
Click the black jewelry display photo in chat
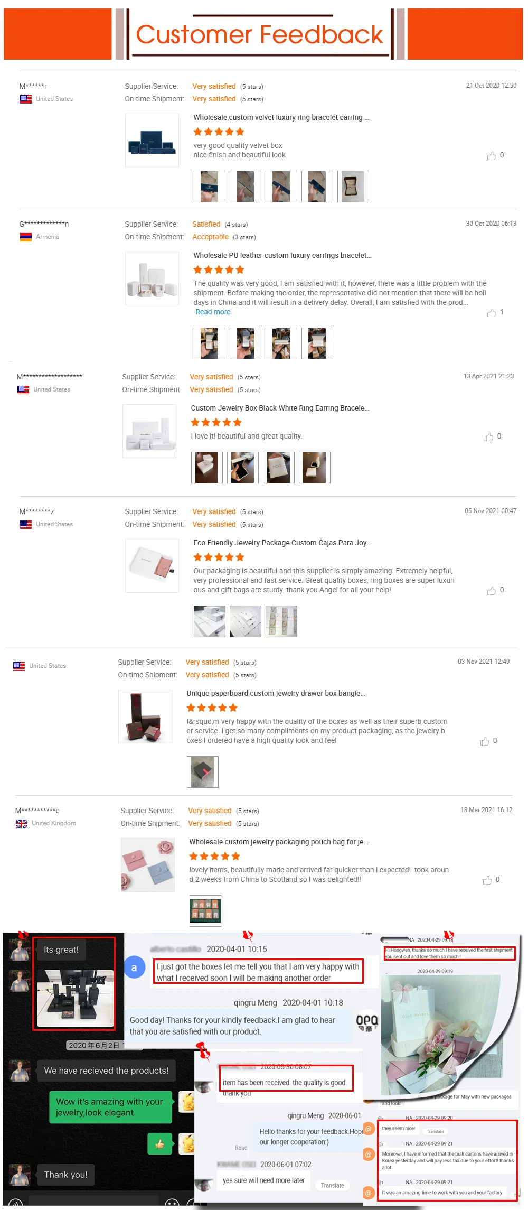coord(76,998)
